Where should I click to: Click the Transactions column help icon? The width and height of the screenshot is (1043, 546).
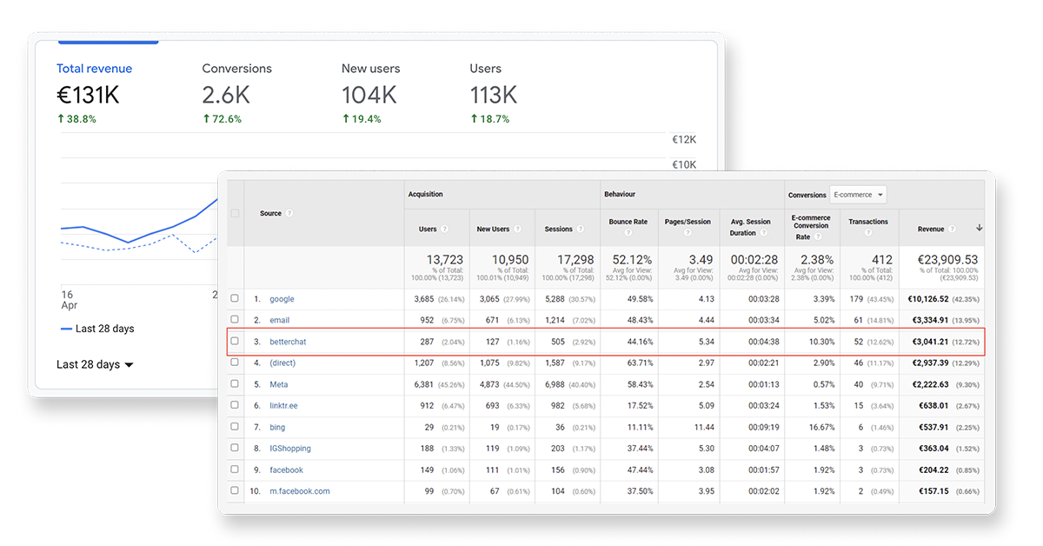tap(868, 233)
